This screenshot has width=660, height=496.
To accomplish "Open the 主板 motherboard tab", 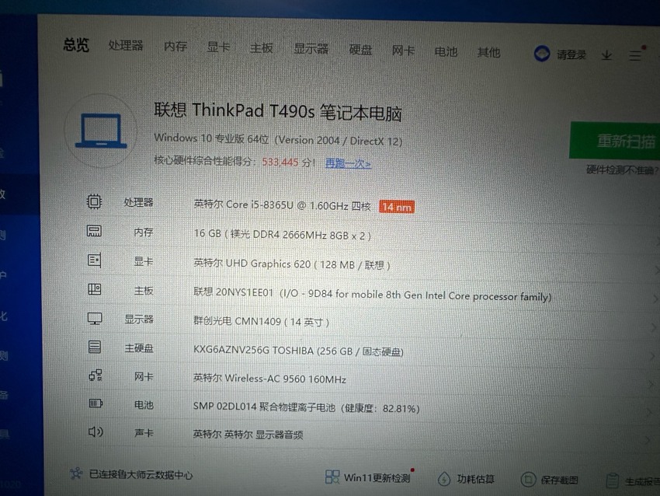I will (262, 48).
